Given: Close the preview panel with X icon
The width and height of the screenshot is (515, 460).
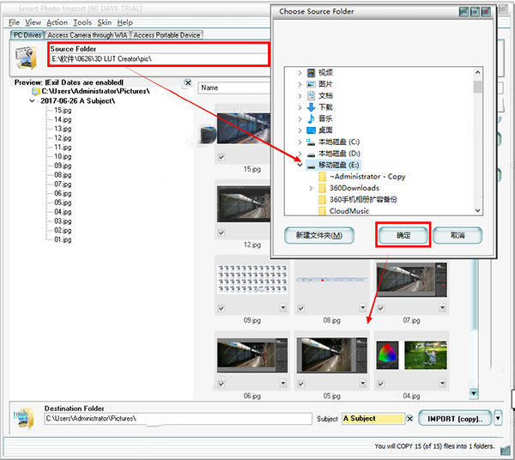Looking at the screenshot, I should point(188,82).
